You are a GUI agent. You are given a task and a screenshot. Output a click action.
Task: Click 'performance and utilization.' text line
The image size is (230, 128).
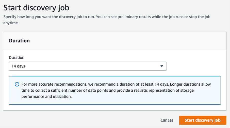tap(46, 97)
